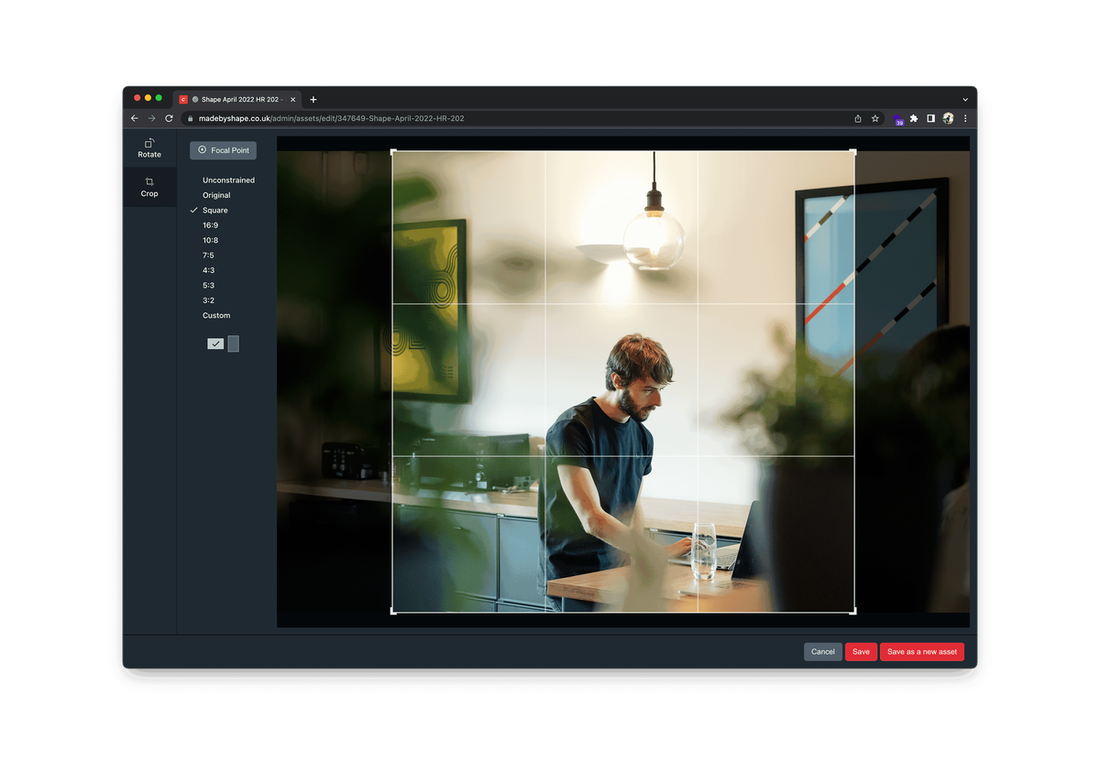Viewport: 1100px width, 773px height.
Task: Open a new browser tab
Action: click(313, 99)
